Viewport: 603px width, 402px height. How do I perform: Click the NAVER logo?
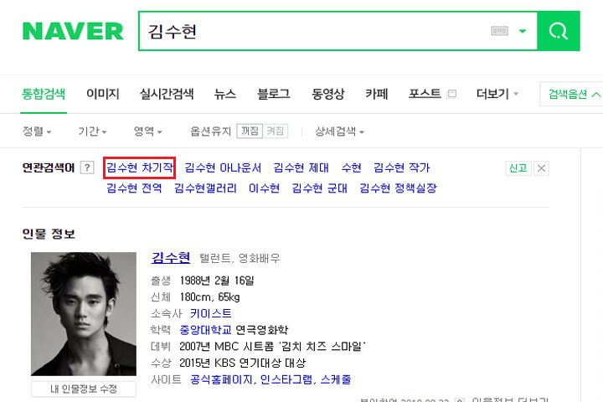(73, 31)
